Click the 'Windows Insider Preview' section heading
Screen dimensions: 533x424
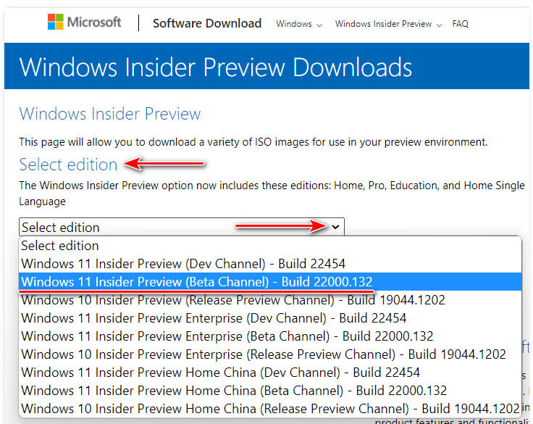click(110, 114)
